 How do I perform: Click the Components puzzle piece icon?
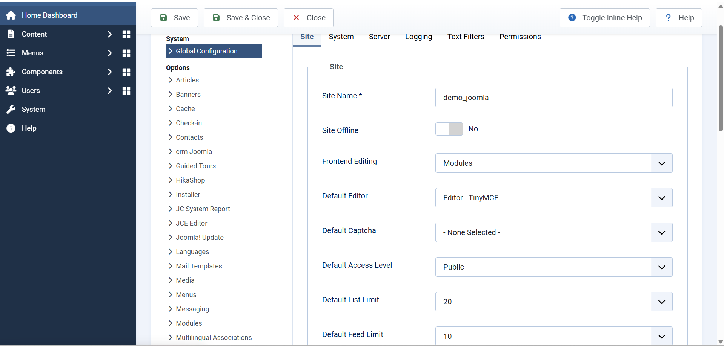(x=11, y=72)
